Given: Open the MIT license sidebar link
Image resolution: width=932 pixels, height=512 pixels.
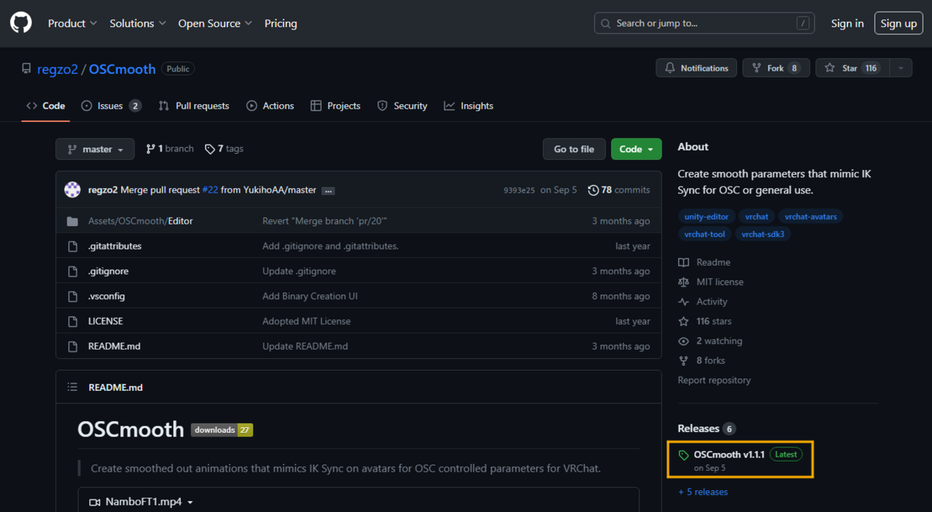Looking at the screenshot, I should [x=711, y=282].
